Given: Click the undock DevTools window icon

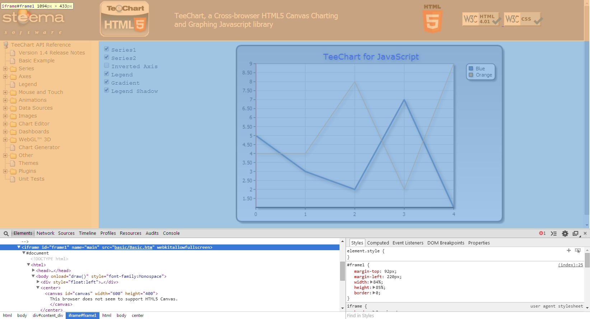Looking at the screenshot, I should point(576,233).
